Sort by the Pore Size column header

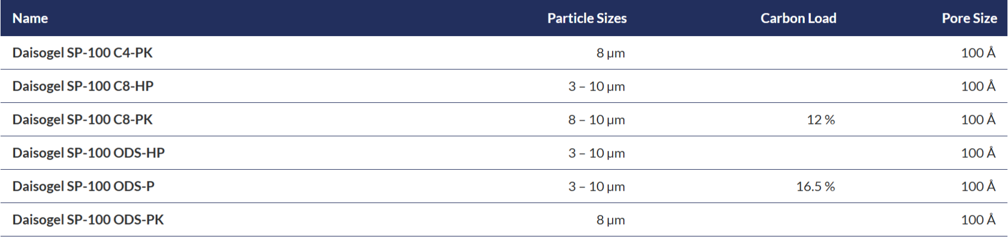click(969, 18)
